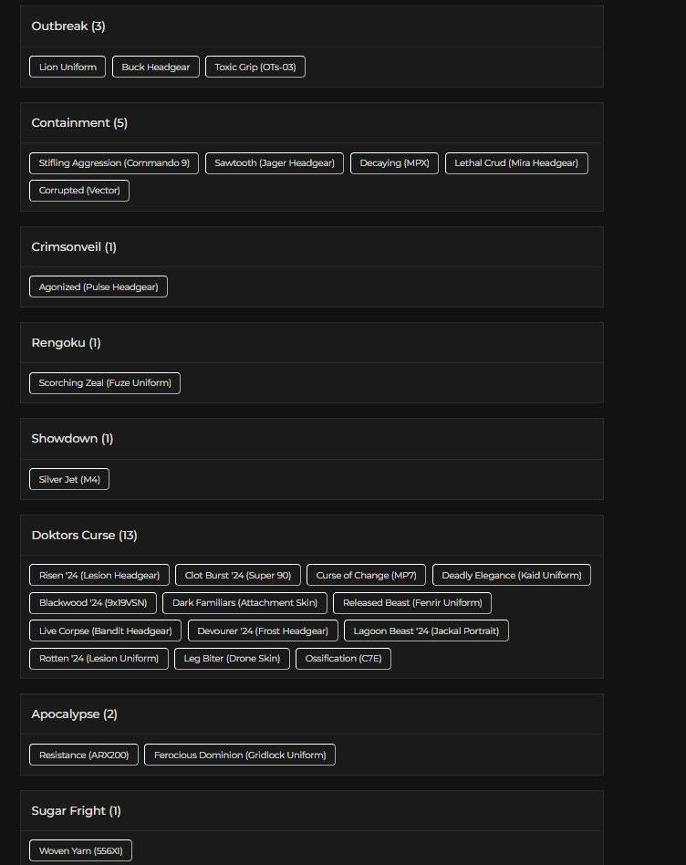
Task: Click Ferocious Dominion (Gridlock Uniform)
Action: coord(240,755)
